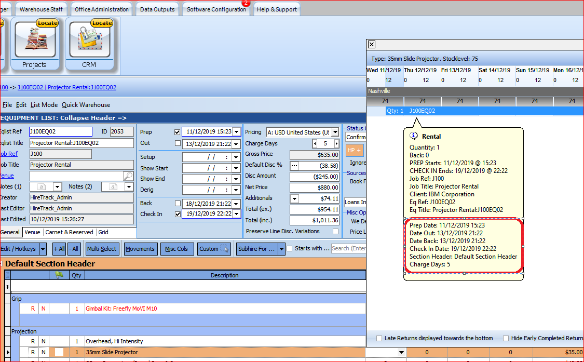Close the availability popup with X
Image resolution: width=584 pixels, height=362 pixels.
(x=371, y=45)
